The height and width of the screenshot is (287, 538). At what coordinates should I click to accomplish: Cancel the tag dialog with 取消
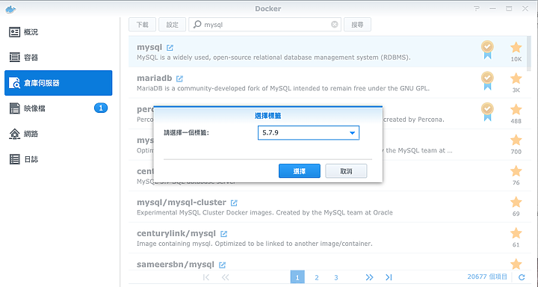(346, 171)
